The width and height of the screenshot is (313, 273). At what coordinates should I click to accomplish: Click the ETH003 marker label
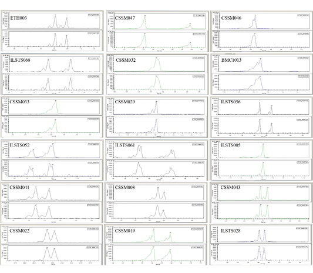click(18, 18)
